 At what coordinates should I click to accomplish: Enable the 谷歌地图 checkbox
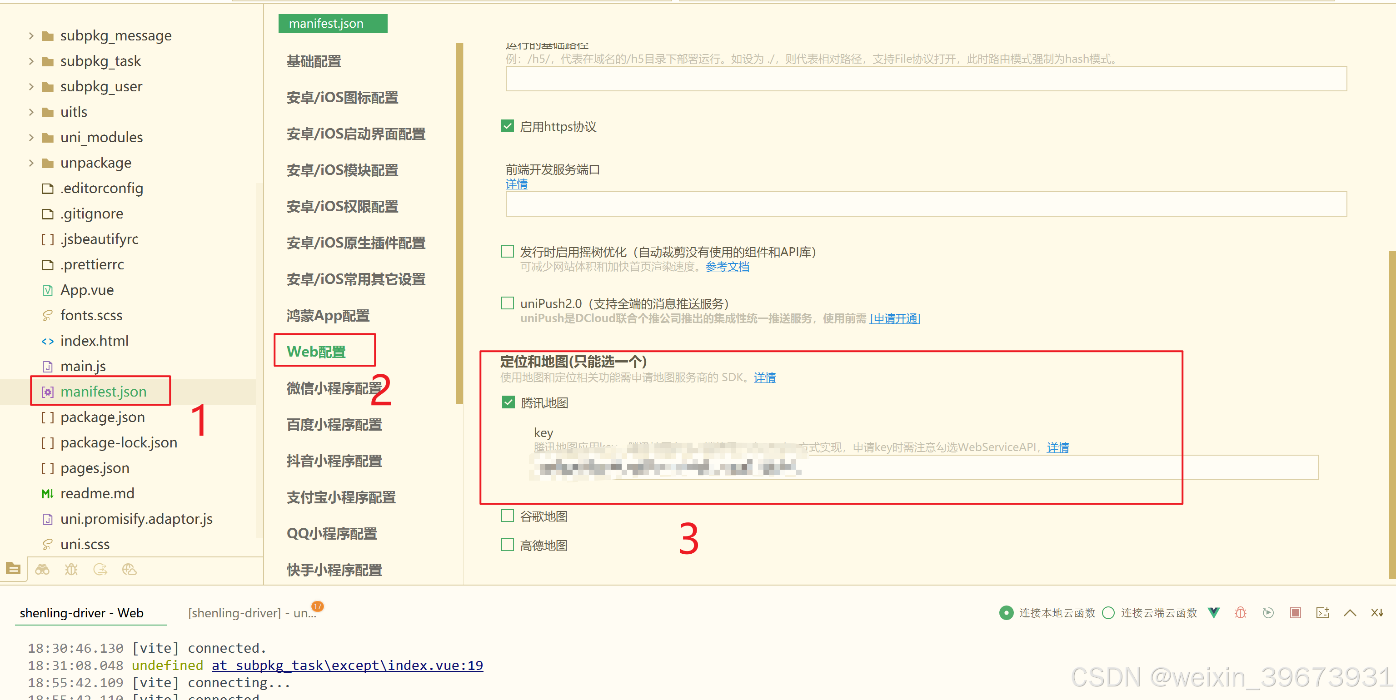(x=507, y=516)
